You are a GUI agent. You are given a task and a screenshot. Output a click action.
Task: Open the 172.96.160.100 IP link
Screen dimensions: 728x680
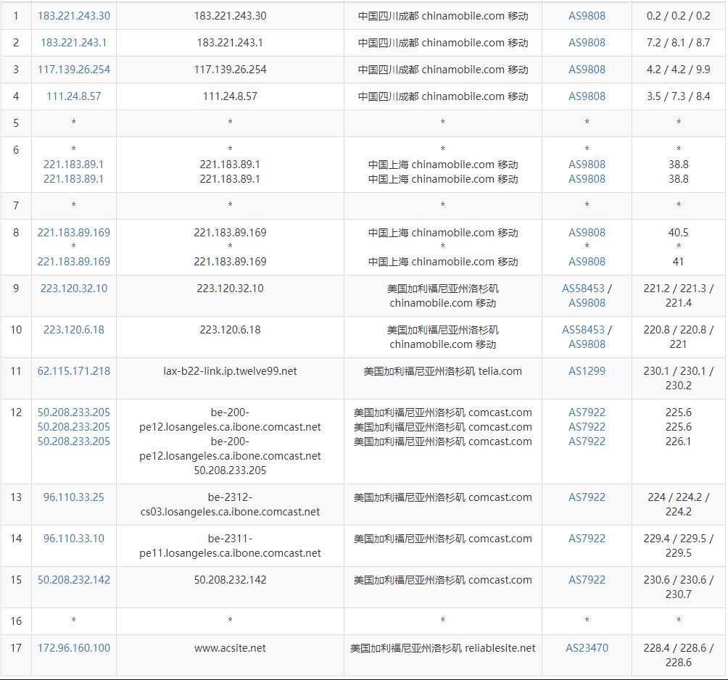(x=74, y=648)
